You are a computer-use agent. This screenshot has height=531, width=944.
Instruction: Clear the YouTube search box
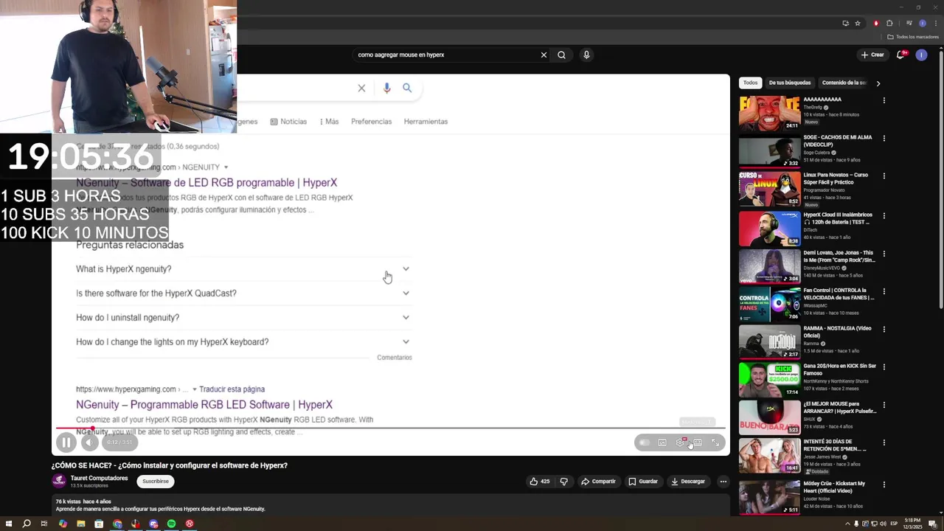pos(544,55)
